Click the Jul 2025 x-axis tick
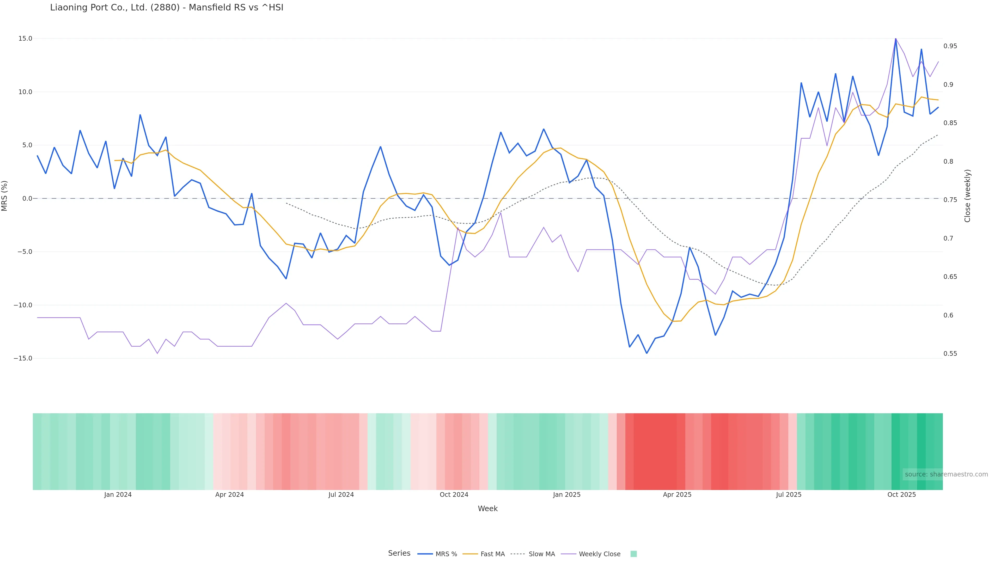1001x563 pixels. click(x=789, y=495)
